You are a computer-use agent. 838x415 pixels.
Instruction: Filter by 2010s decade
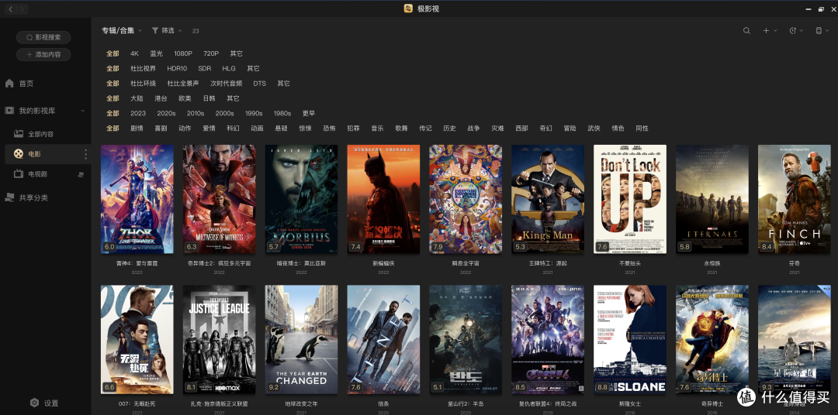pos(195,113)
